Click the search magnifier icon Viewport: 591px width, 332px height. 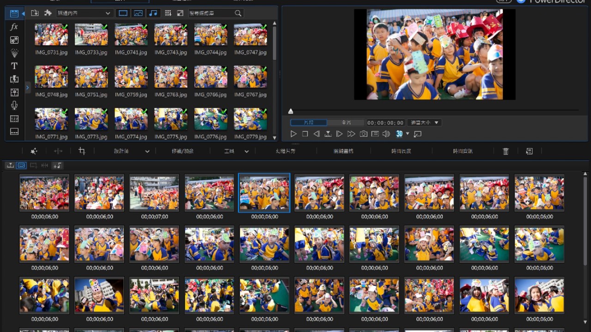coord(238,13)
